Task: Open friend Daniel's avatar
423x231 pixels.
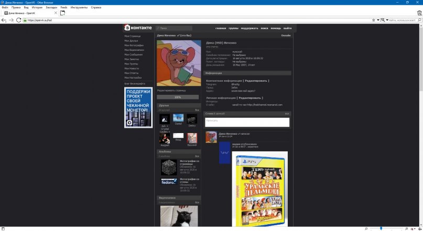Action: (x=178, y=118)
